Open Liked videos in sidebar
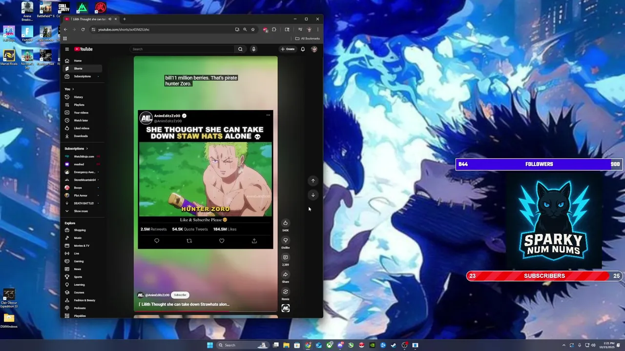 [x=82, y=128]
